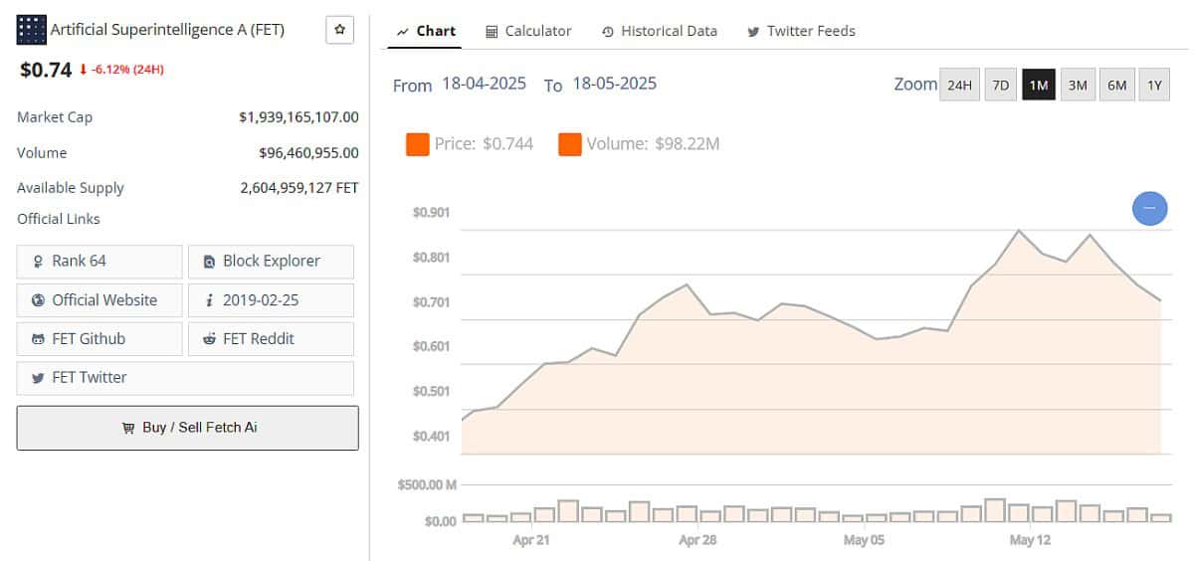Click the $0.401 y-axis label
1194x561 pixels.
pos(431,436)
